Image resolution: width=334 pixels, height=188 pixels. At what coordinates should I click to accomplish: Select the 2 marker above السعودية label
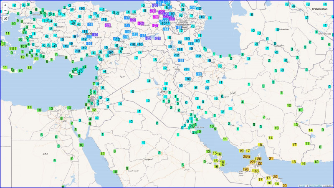159,153
